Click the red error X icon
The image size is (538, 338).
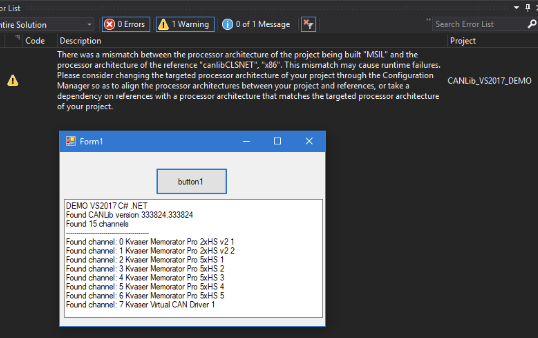pyautogui.click(x=110, y=24)
